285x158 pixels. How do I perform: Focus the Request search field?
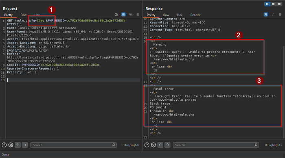[73, 145]
